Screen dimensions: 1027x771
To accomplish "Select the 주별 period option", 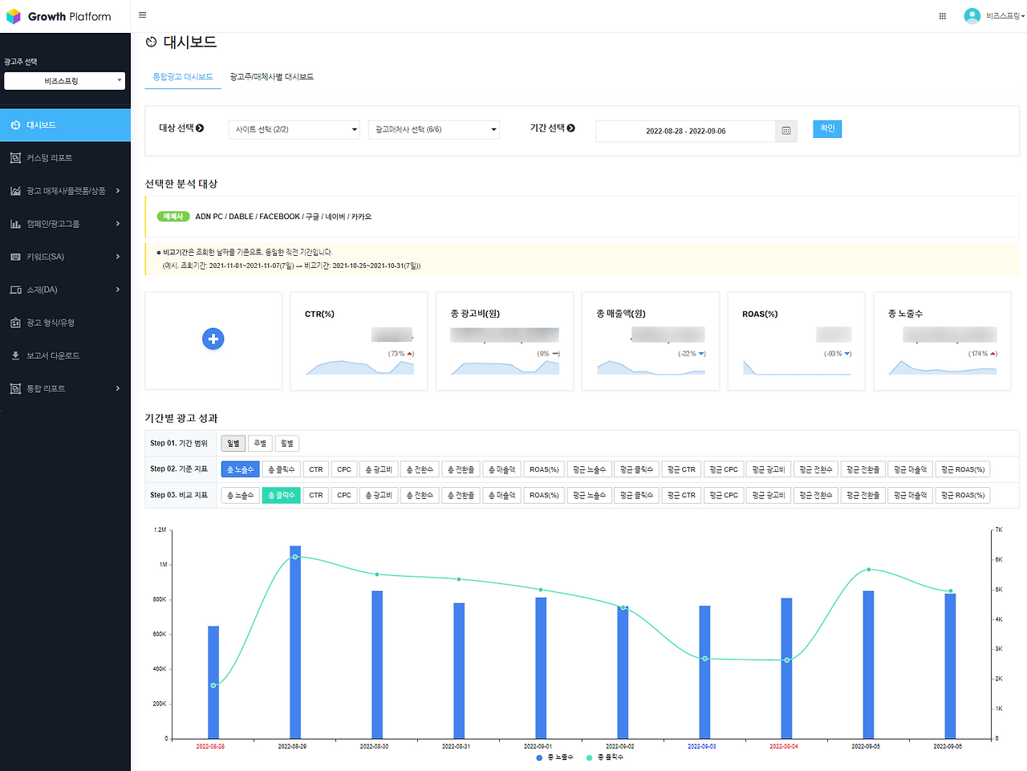I will click(x=259, y=442).
